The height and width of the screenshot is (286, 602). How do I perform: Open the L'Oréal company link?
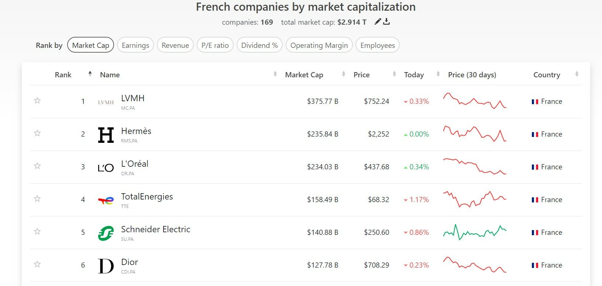(x=135, y=164)
